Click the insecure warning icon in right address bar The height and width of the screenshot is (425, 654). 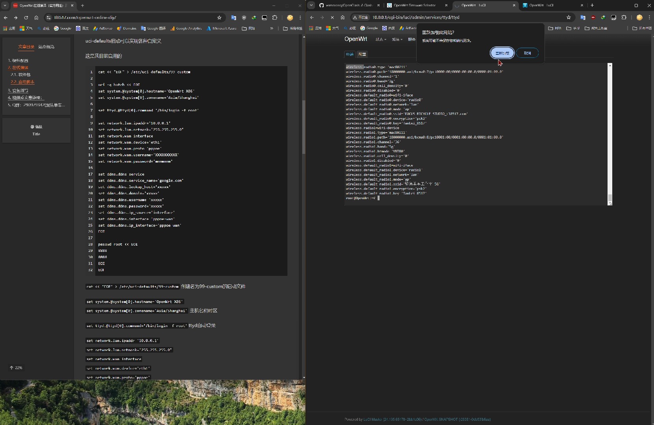click(360, 17)
